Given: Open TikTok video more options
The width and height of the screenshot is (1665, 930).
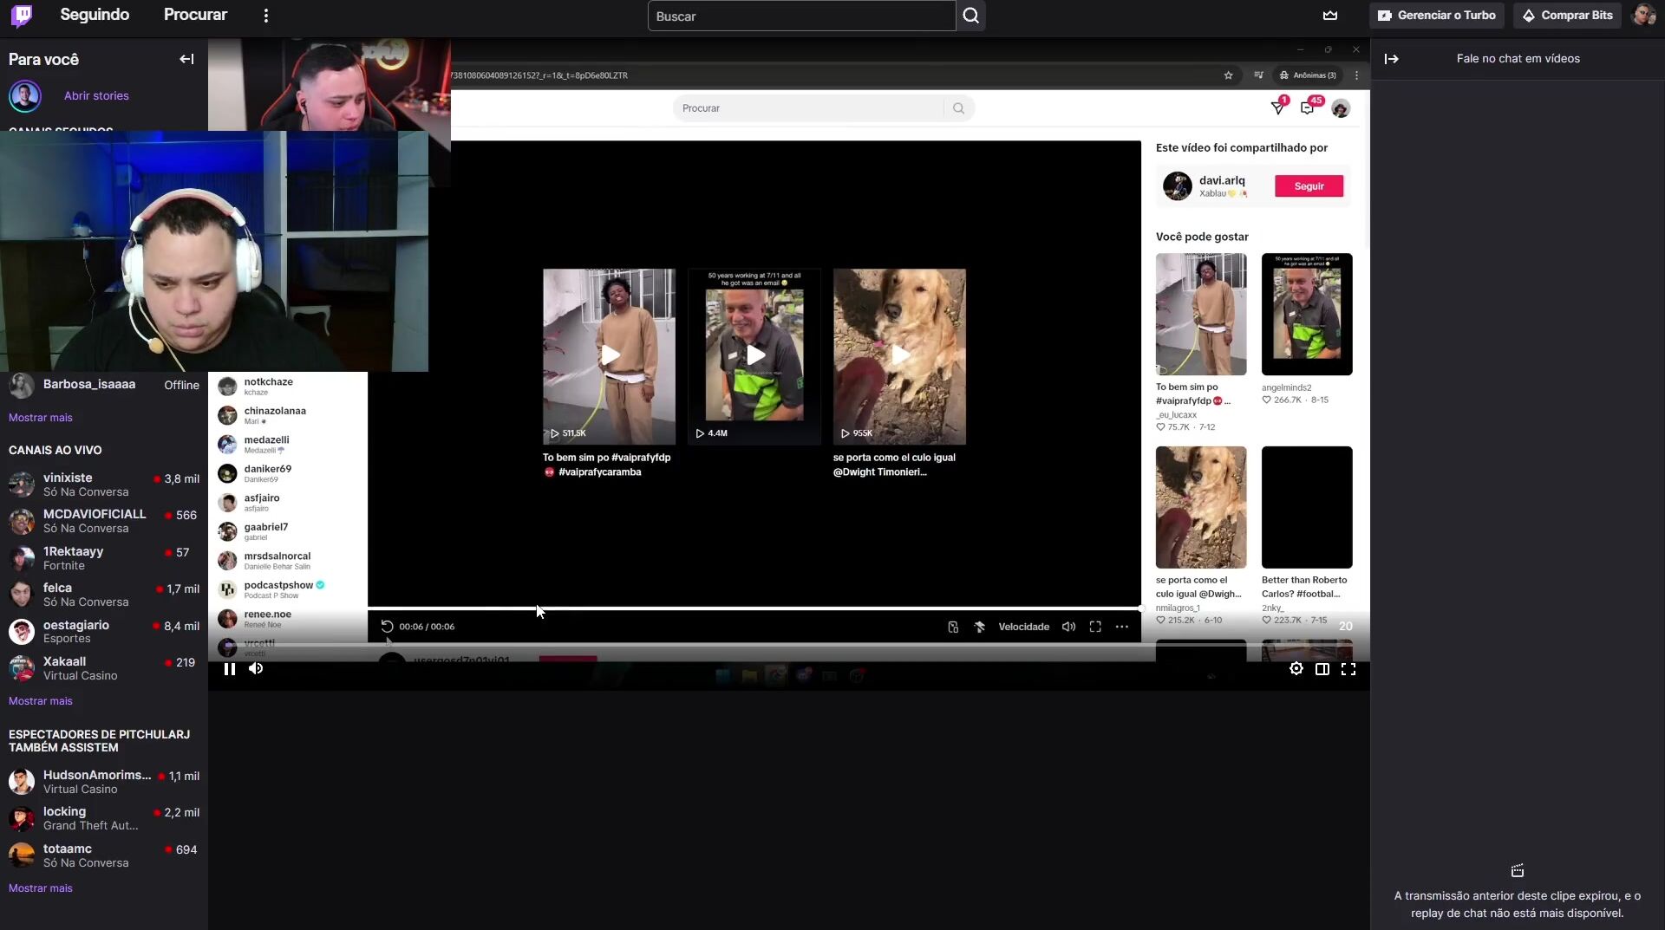Looking at the screenshot, I should (1122, 627).
